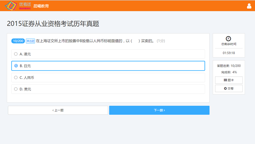Click the remaining time 01:59:18 display
255x144 pixels.
(229, 53)
